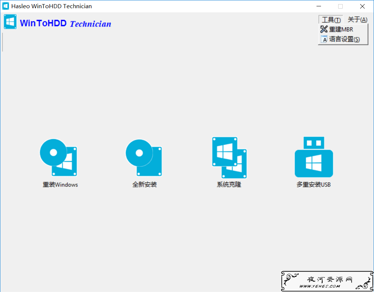Click the 重装Windows (Reinstall Windows) disc icon

pos(59,158)
